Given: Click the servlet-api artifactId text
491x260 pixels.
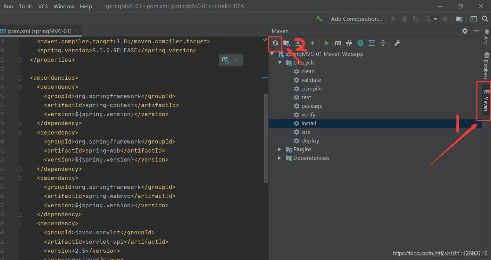Looking at the screenshot, I should pos(105,242).
